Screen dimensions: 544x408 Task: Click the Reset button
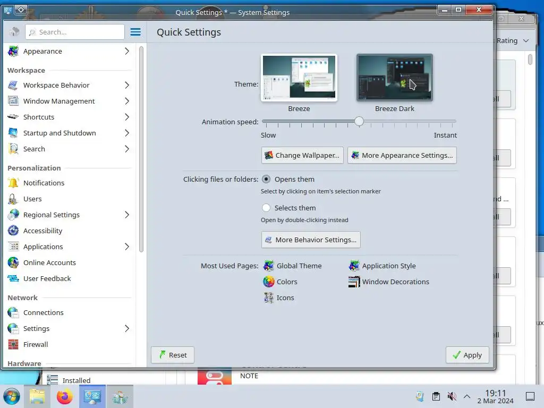(173, 355)
